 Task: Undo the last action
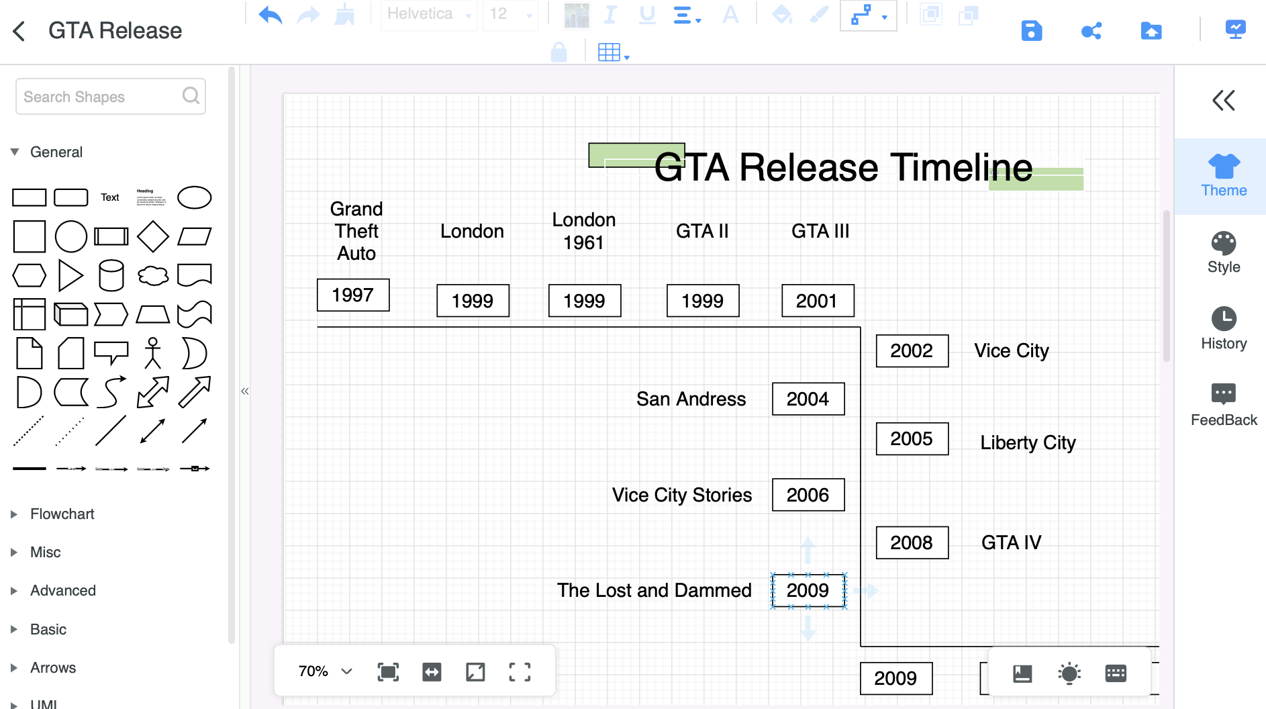click(271, 14)
